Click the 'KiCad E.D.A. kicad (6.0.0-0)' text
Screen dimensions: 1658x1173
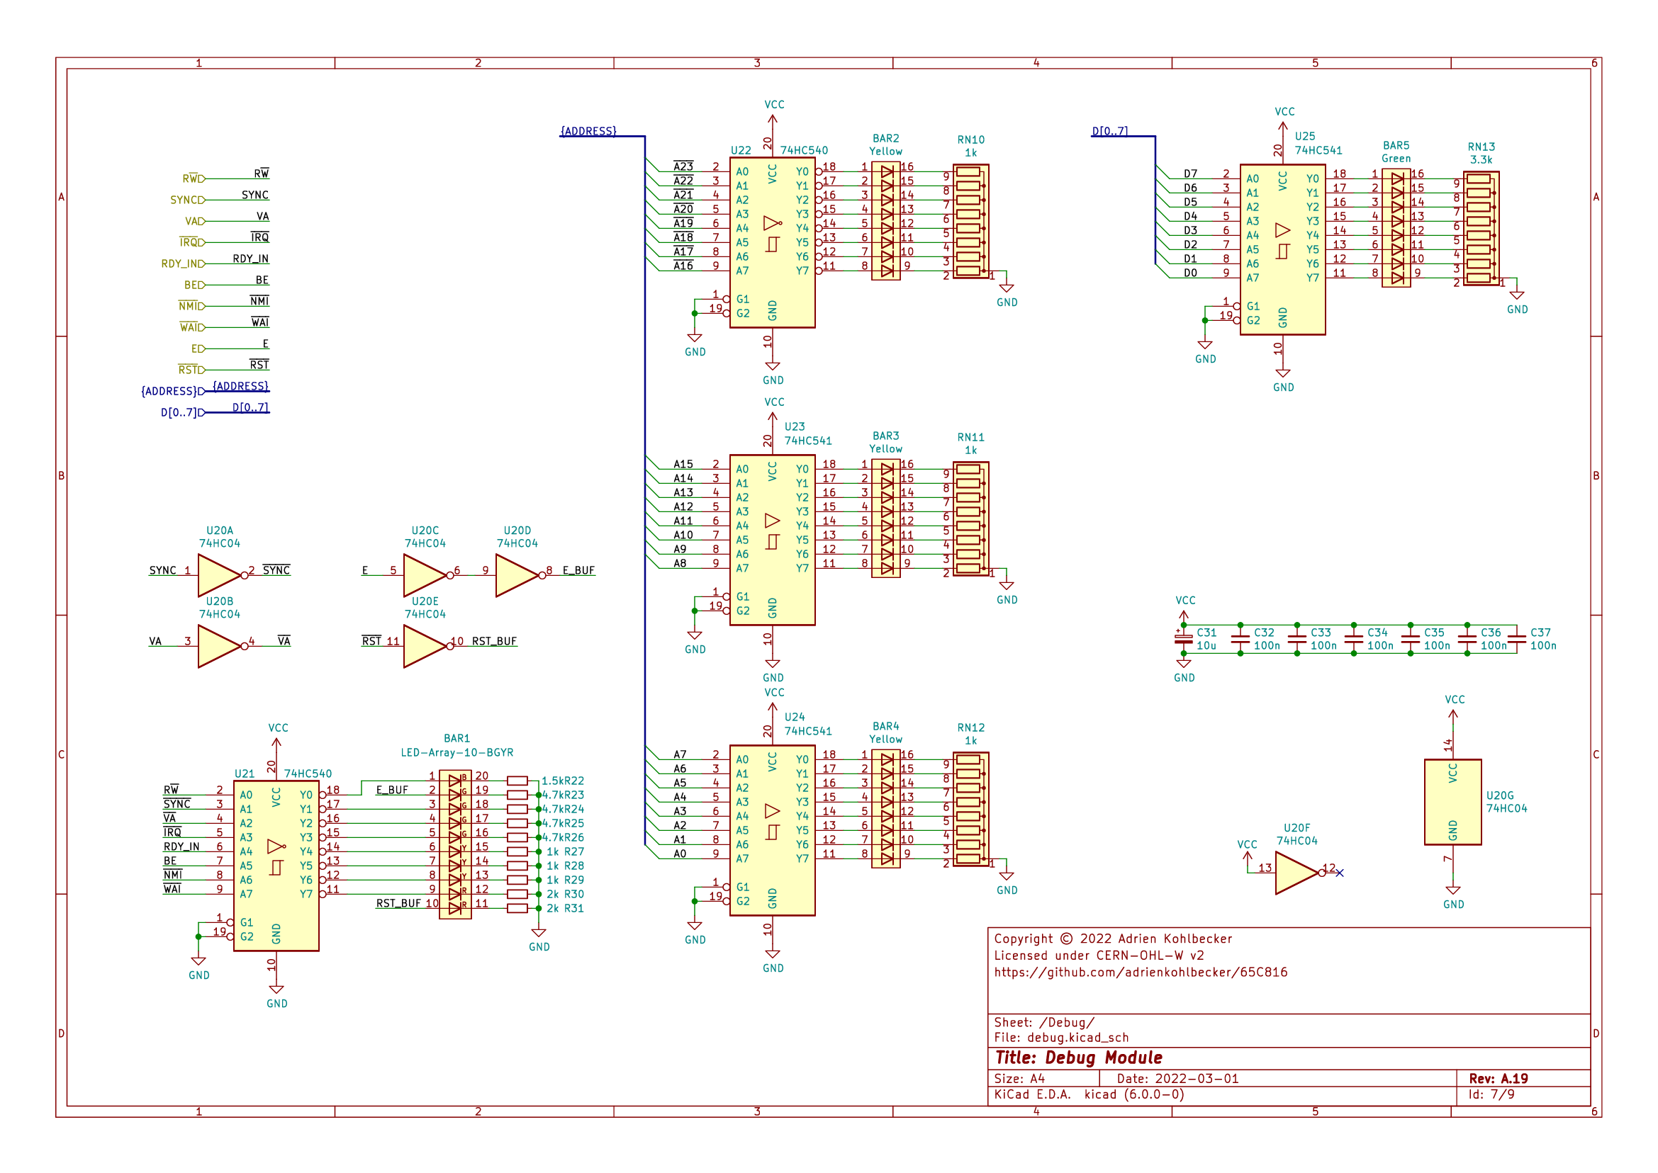(x=1089, y=1094)
